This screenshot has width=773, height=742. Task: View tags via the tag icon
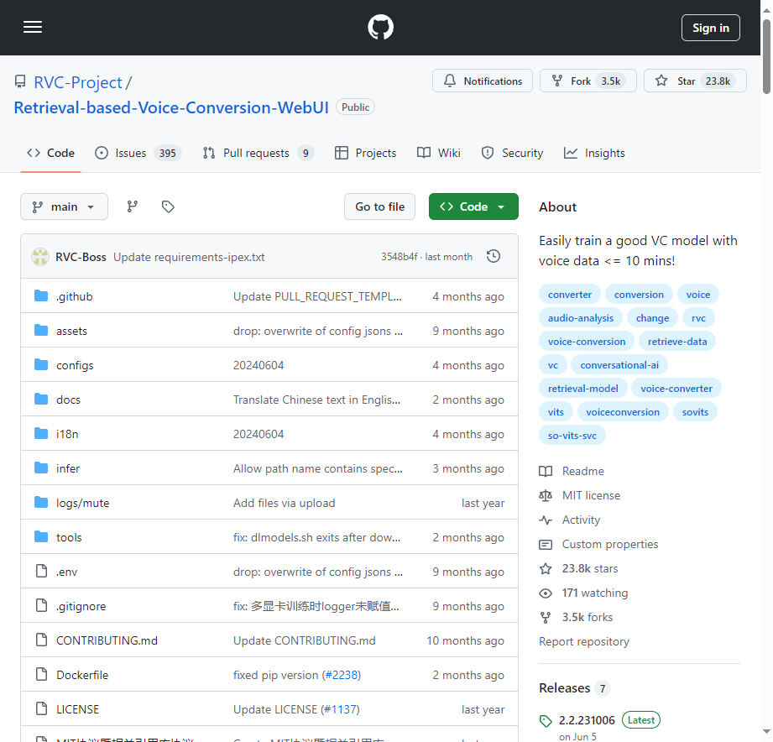tap(168, 206)
